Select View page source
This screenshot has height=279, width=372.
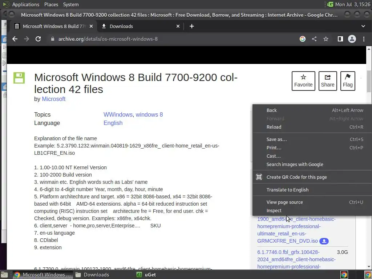click(312, 202)
